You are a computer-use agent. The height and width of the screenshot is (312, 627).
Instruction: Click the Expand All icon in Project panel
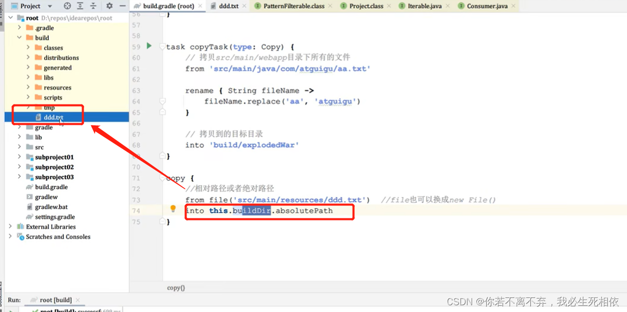[80, 6]
